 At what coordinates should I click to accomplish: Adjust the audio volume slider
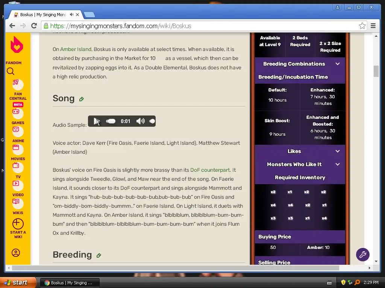click(152, 121)
